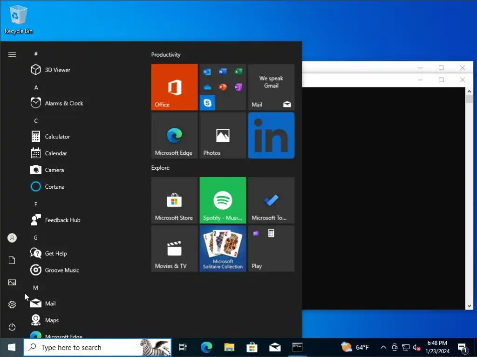Image resolution: width=477 pixels, height=357 pixels.
Task: Open the Excel icon in Office folder tile
Action: point(238,72)
